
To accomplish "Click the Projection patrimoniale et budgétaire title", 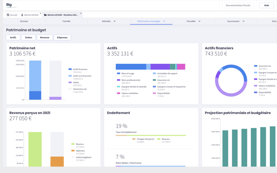I will coord(238,113).
